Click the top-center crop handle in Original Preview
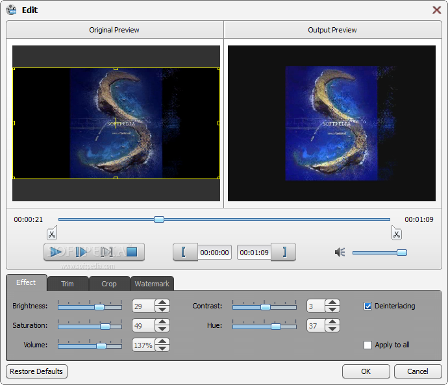Viewport: 448px width, 385px height. coord(116,69)
